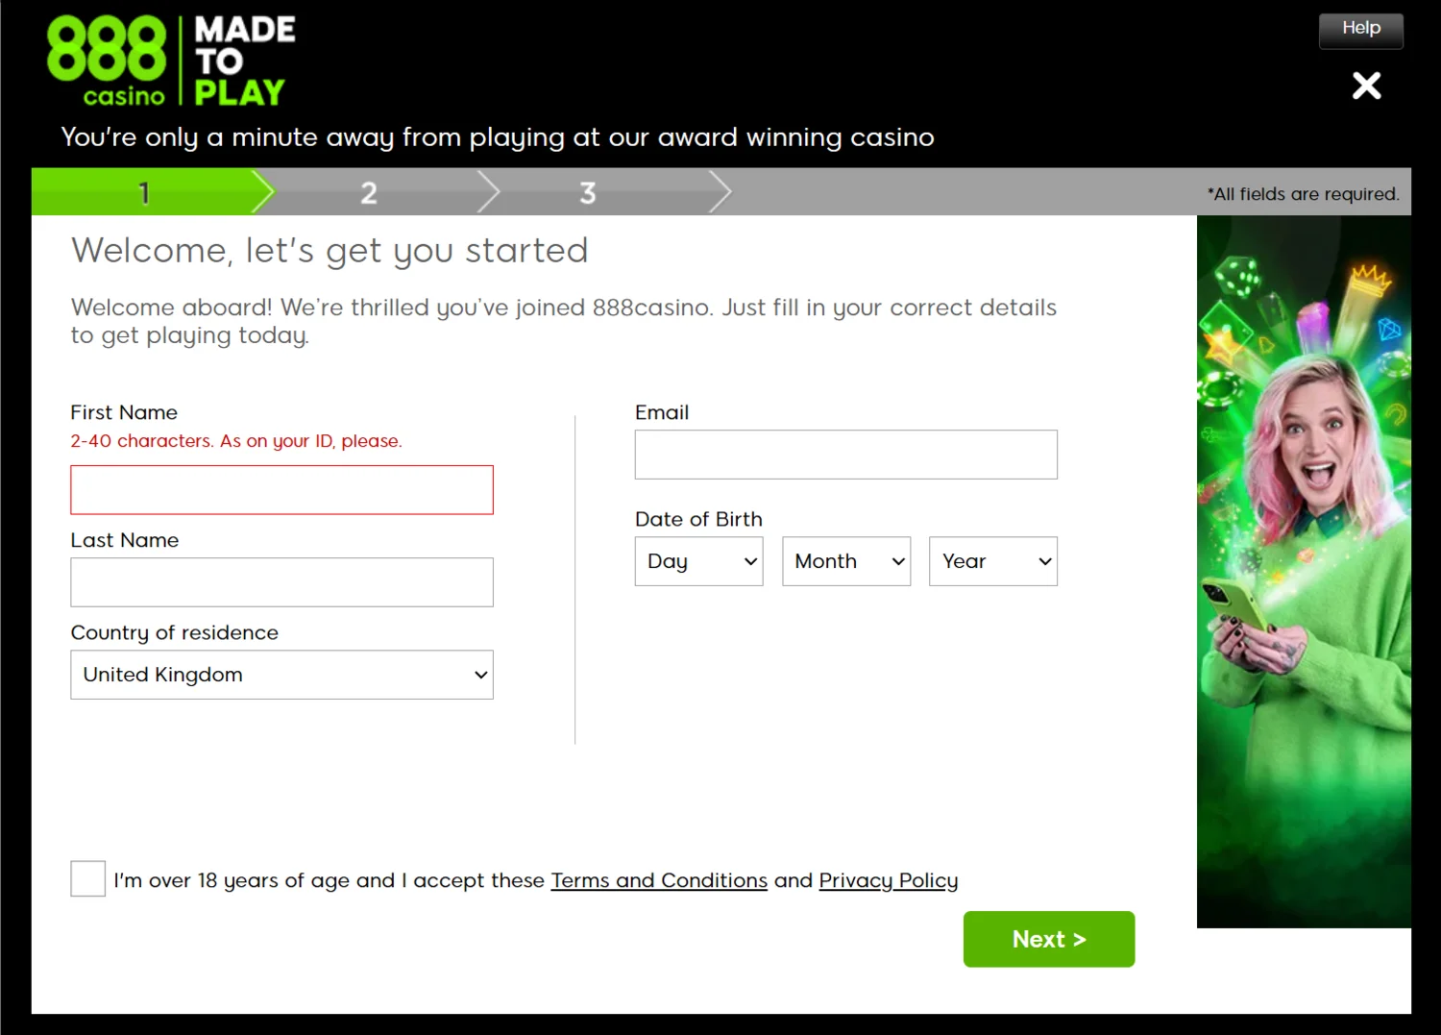Focus the Email input field
Screen dimensions: 1441x1035
coord(845,455)
